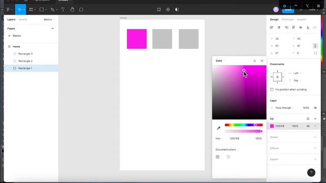
Task: Select the Text tool
Action: [x=63, y=10]
